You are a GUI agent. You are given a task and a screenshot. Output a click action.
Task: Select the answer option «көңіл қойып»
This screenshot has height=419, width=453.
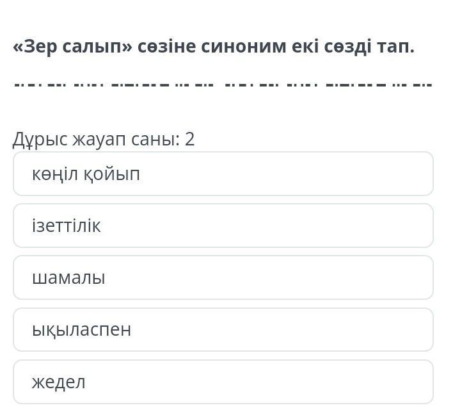pyautogui.click(x=223, y=174)
